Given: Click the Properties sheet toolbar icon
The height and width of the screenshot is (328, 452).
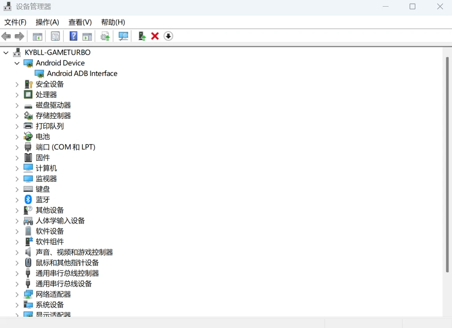Looking at the screenshot, I should [55, 36].
